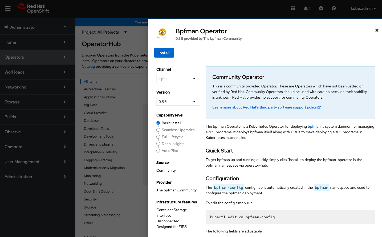This screenshot has height=237, width=382.
Task: Open the Project: All Projects dropdown
Action: [104, 32]
